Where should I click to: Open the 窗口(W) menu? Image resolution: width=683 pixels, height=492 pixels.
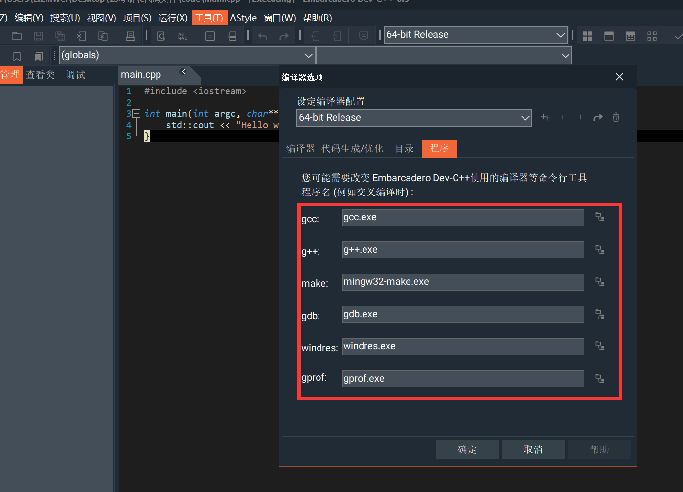click(279, 18)
